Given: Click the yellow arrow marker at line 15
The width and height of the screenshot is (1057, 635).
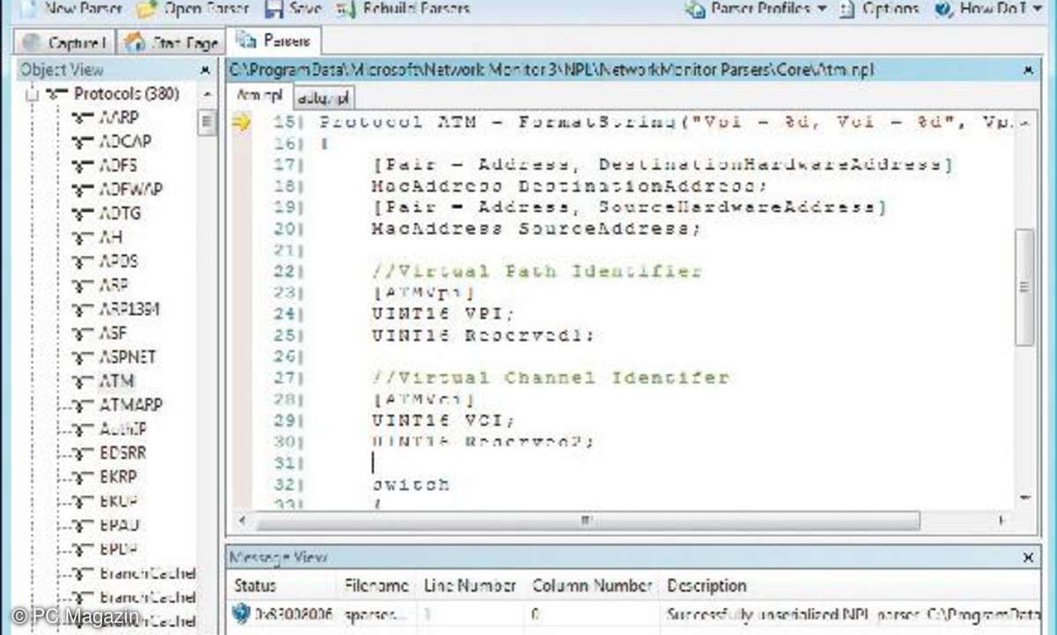Looking at the screenshot, I should point(241,122).
